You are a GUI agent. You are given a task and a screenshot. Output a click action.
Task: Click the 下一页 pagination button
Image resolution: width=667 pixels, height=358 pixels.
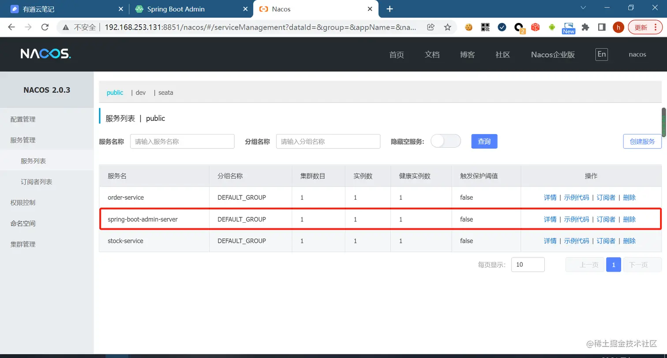[642, 265]
